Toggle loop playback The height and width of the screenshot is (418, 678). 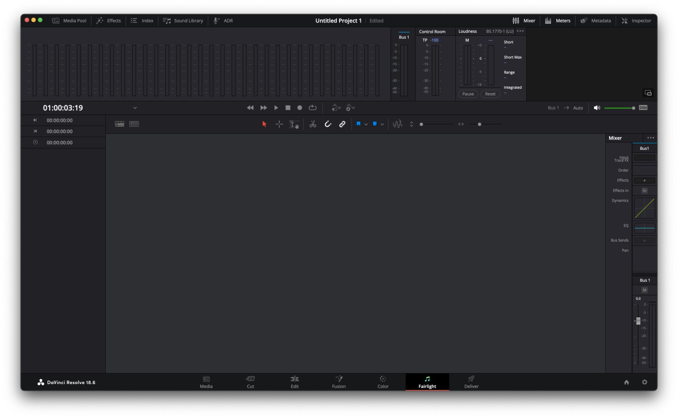click(x=313, y=108)
